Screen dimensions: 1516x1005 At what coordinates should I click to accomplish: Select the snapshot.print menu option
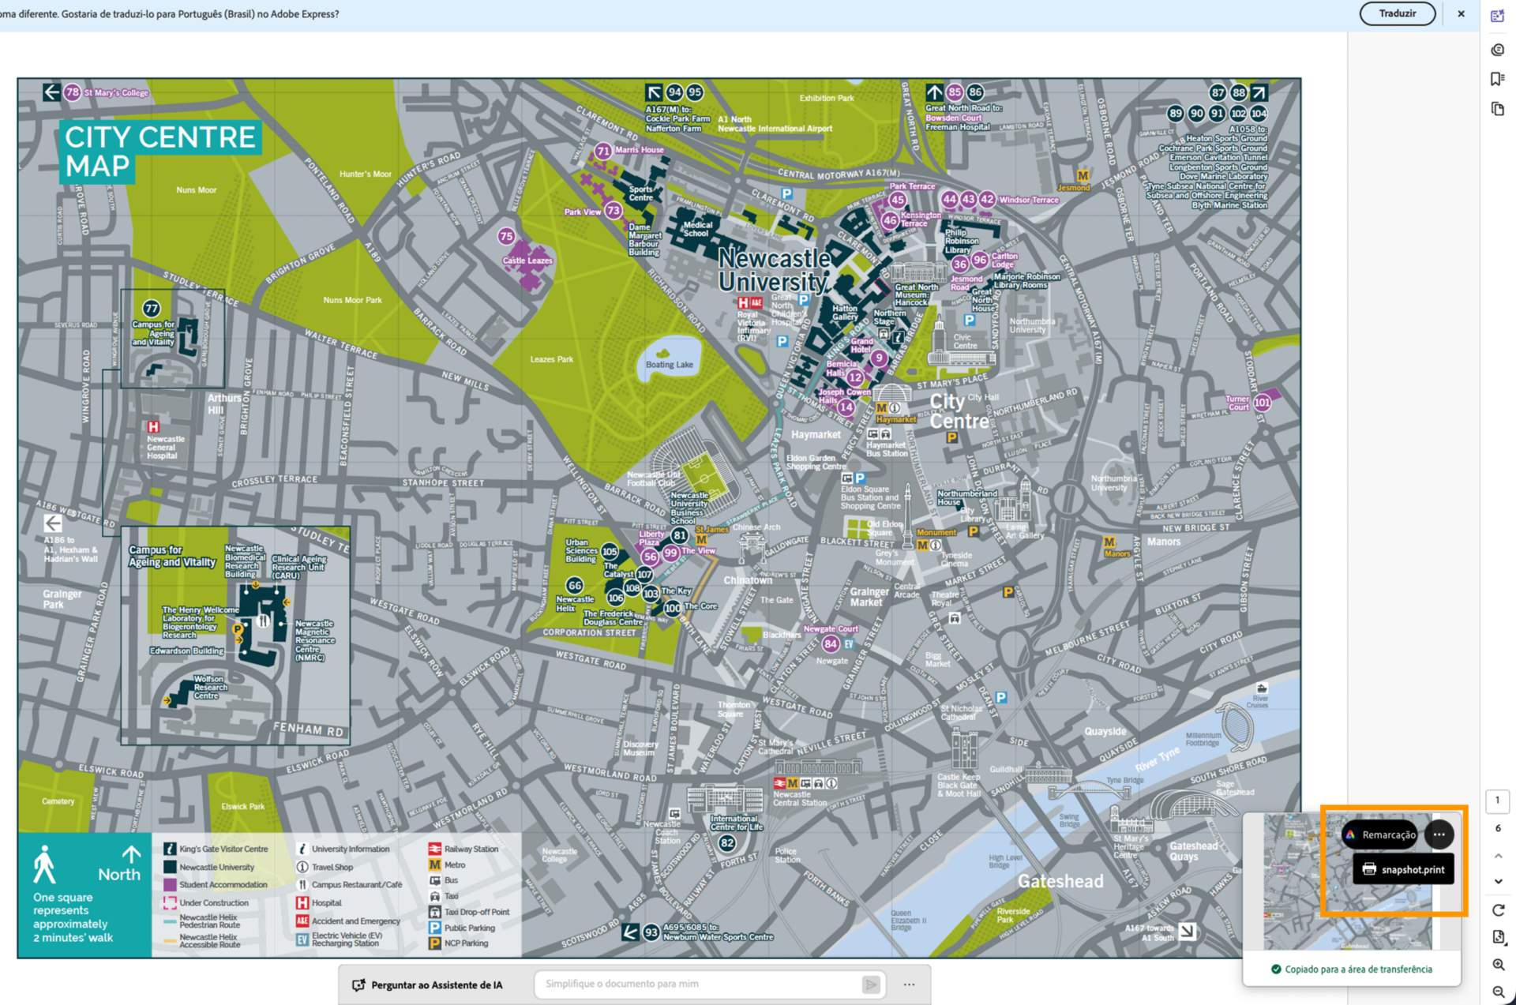[1403, 869]
